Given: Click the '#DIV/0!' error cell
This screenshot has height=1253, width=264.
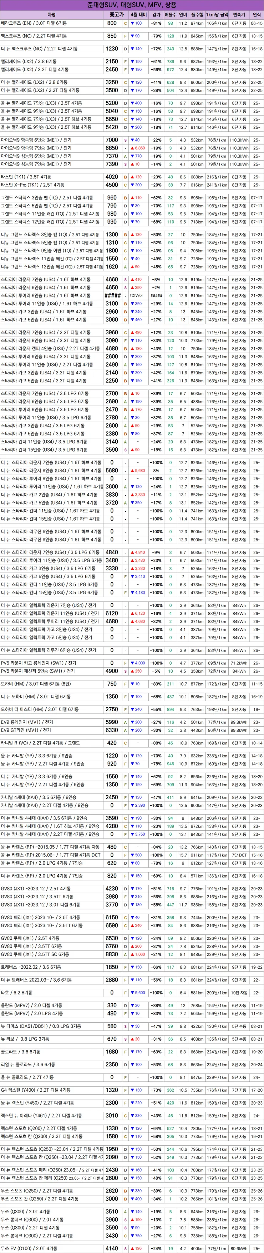Looking at the screenshot, I should 138,296.
